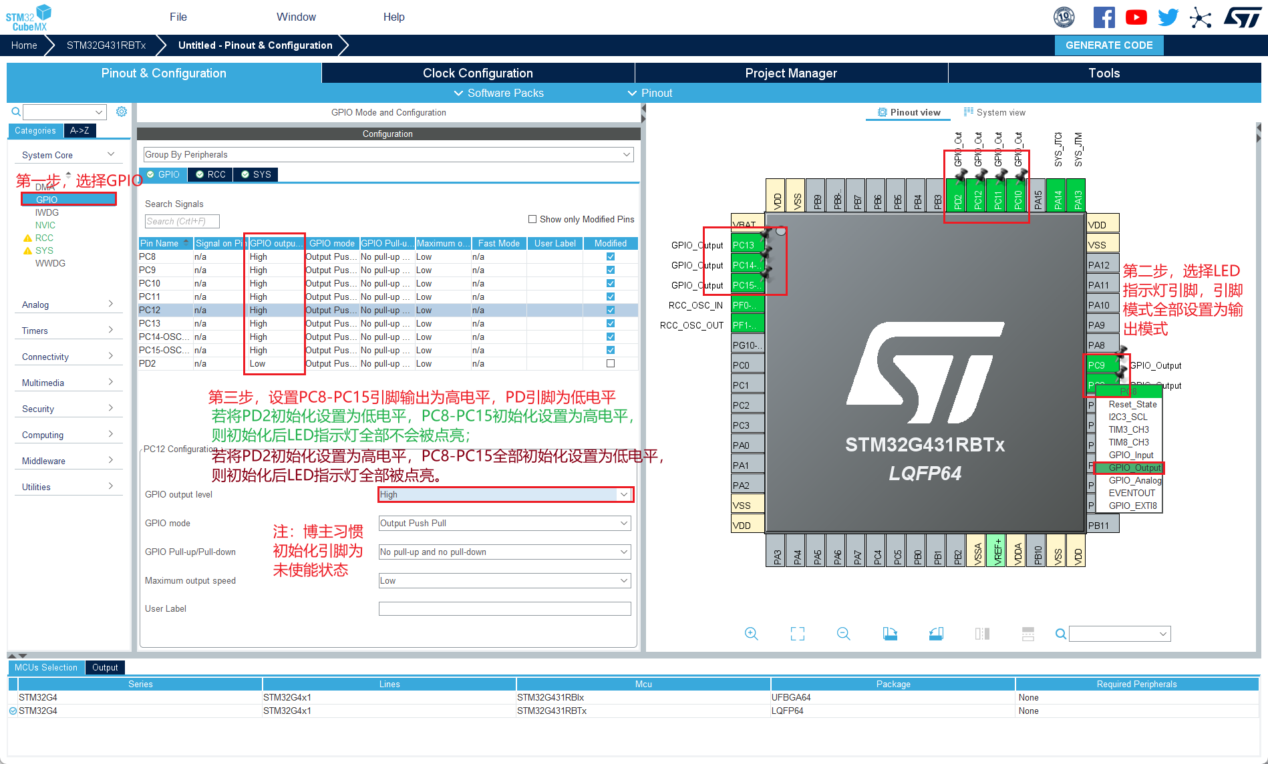
Task: Click the GENERATE CODE button
Action: pyautogui.click(x=1109, y=45)
